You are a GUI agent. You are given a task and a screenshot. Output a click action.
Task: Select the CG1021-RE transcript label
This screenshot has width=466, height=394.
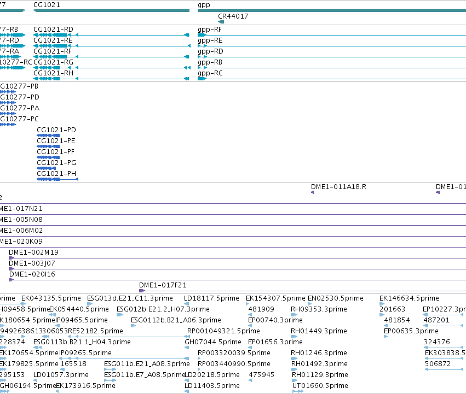tap(53, 40)
